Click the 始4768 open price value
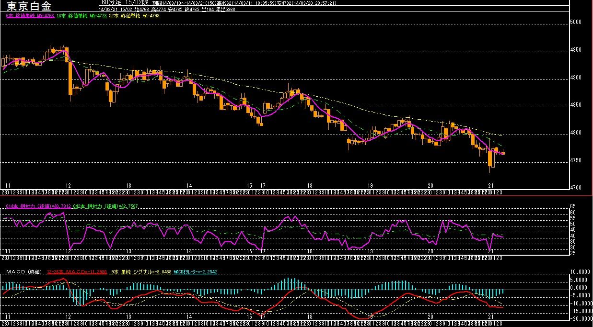Screen dimensions: 593x327 [141, 9]
